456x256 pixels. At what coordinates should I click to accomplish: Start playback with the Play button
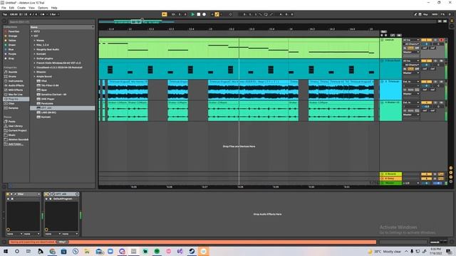[192, 14]
